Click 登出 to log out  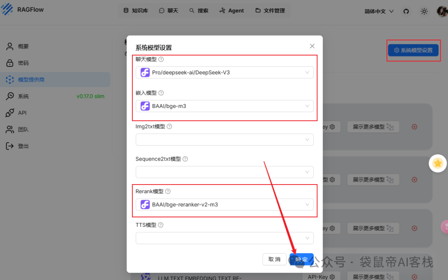56,146
